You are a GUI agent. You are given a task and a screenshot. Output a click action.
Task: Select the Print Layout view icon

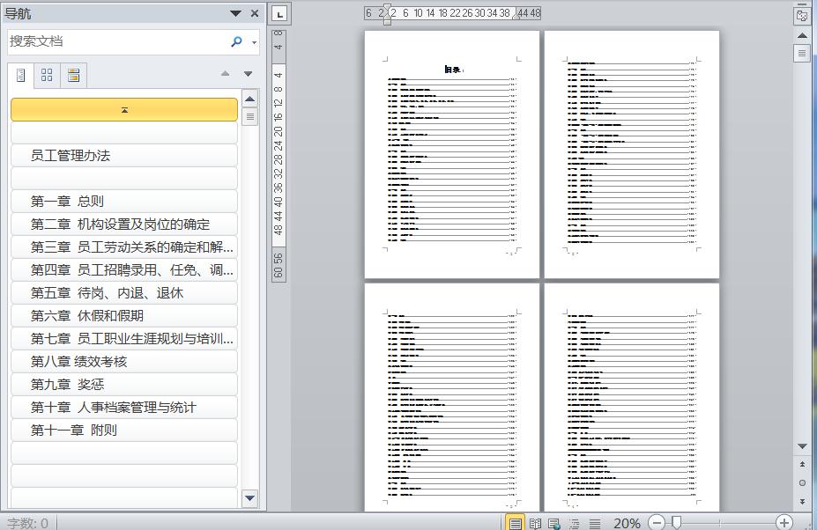[515, 522]
